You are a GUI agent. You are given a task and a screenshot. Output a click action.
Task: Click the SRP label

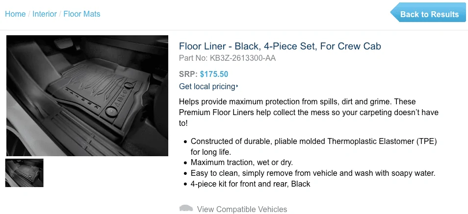pyautogui.click(x=188, y=74)
